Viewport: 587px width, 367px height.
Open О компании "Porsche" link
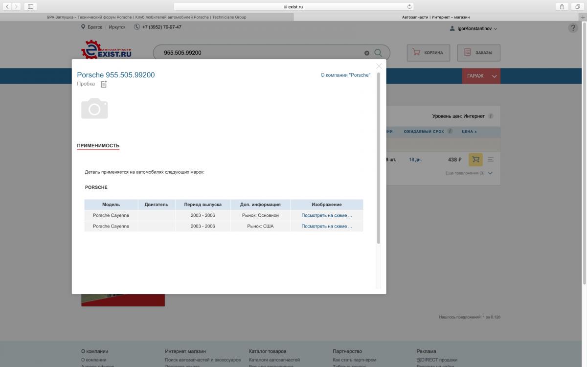[345, 75]
